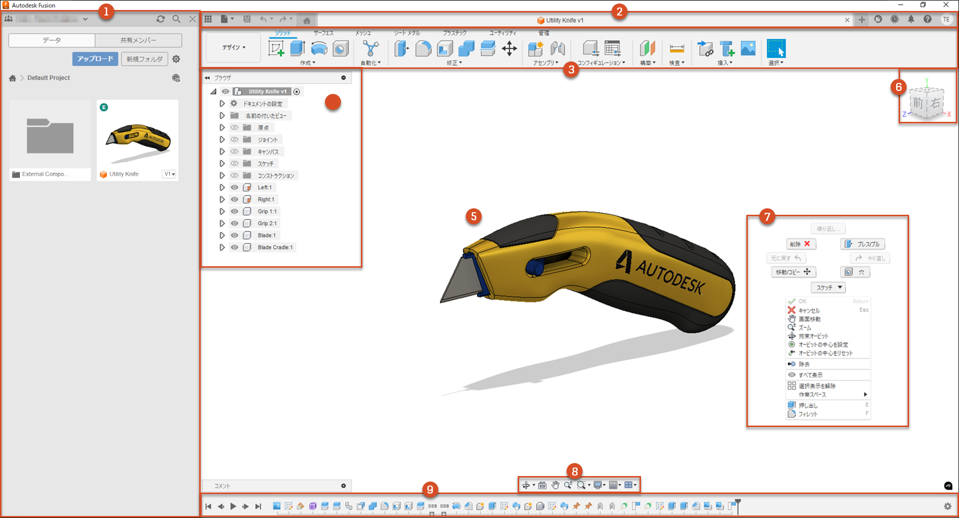Expand the Grip 2:1 component
The width and height of the screenshot is (959, 518).
click(222, 223)
